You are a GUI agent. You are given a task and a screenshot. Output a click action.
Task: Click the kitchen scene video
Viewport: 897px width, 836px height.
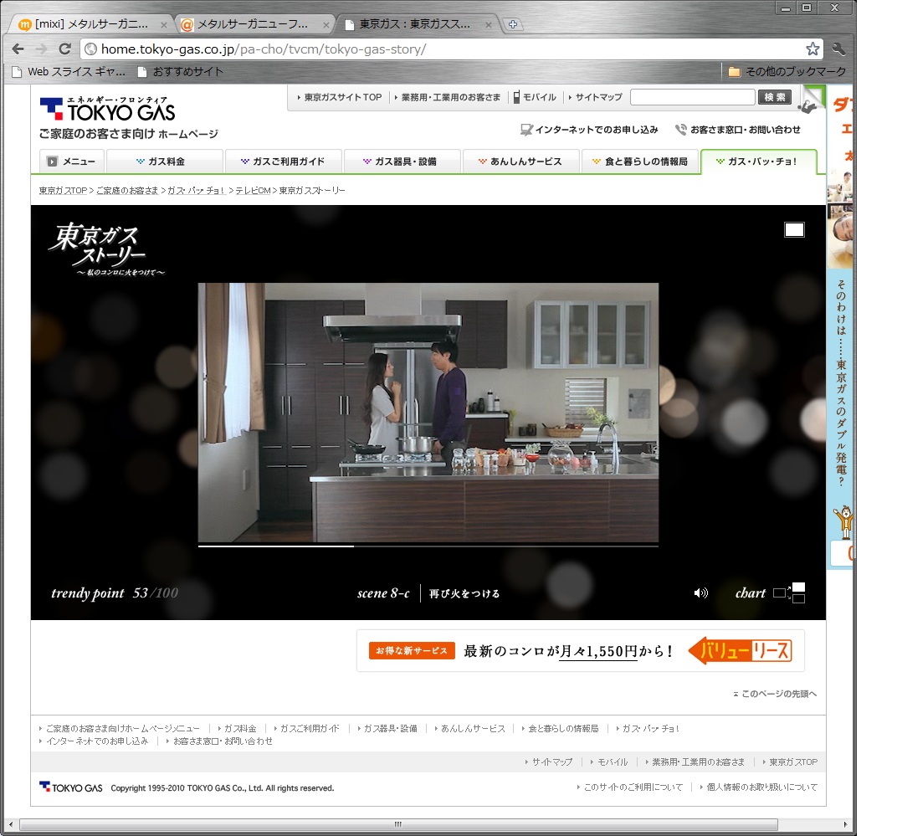coord(428,412)
